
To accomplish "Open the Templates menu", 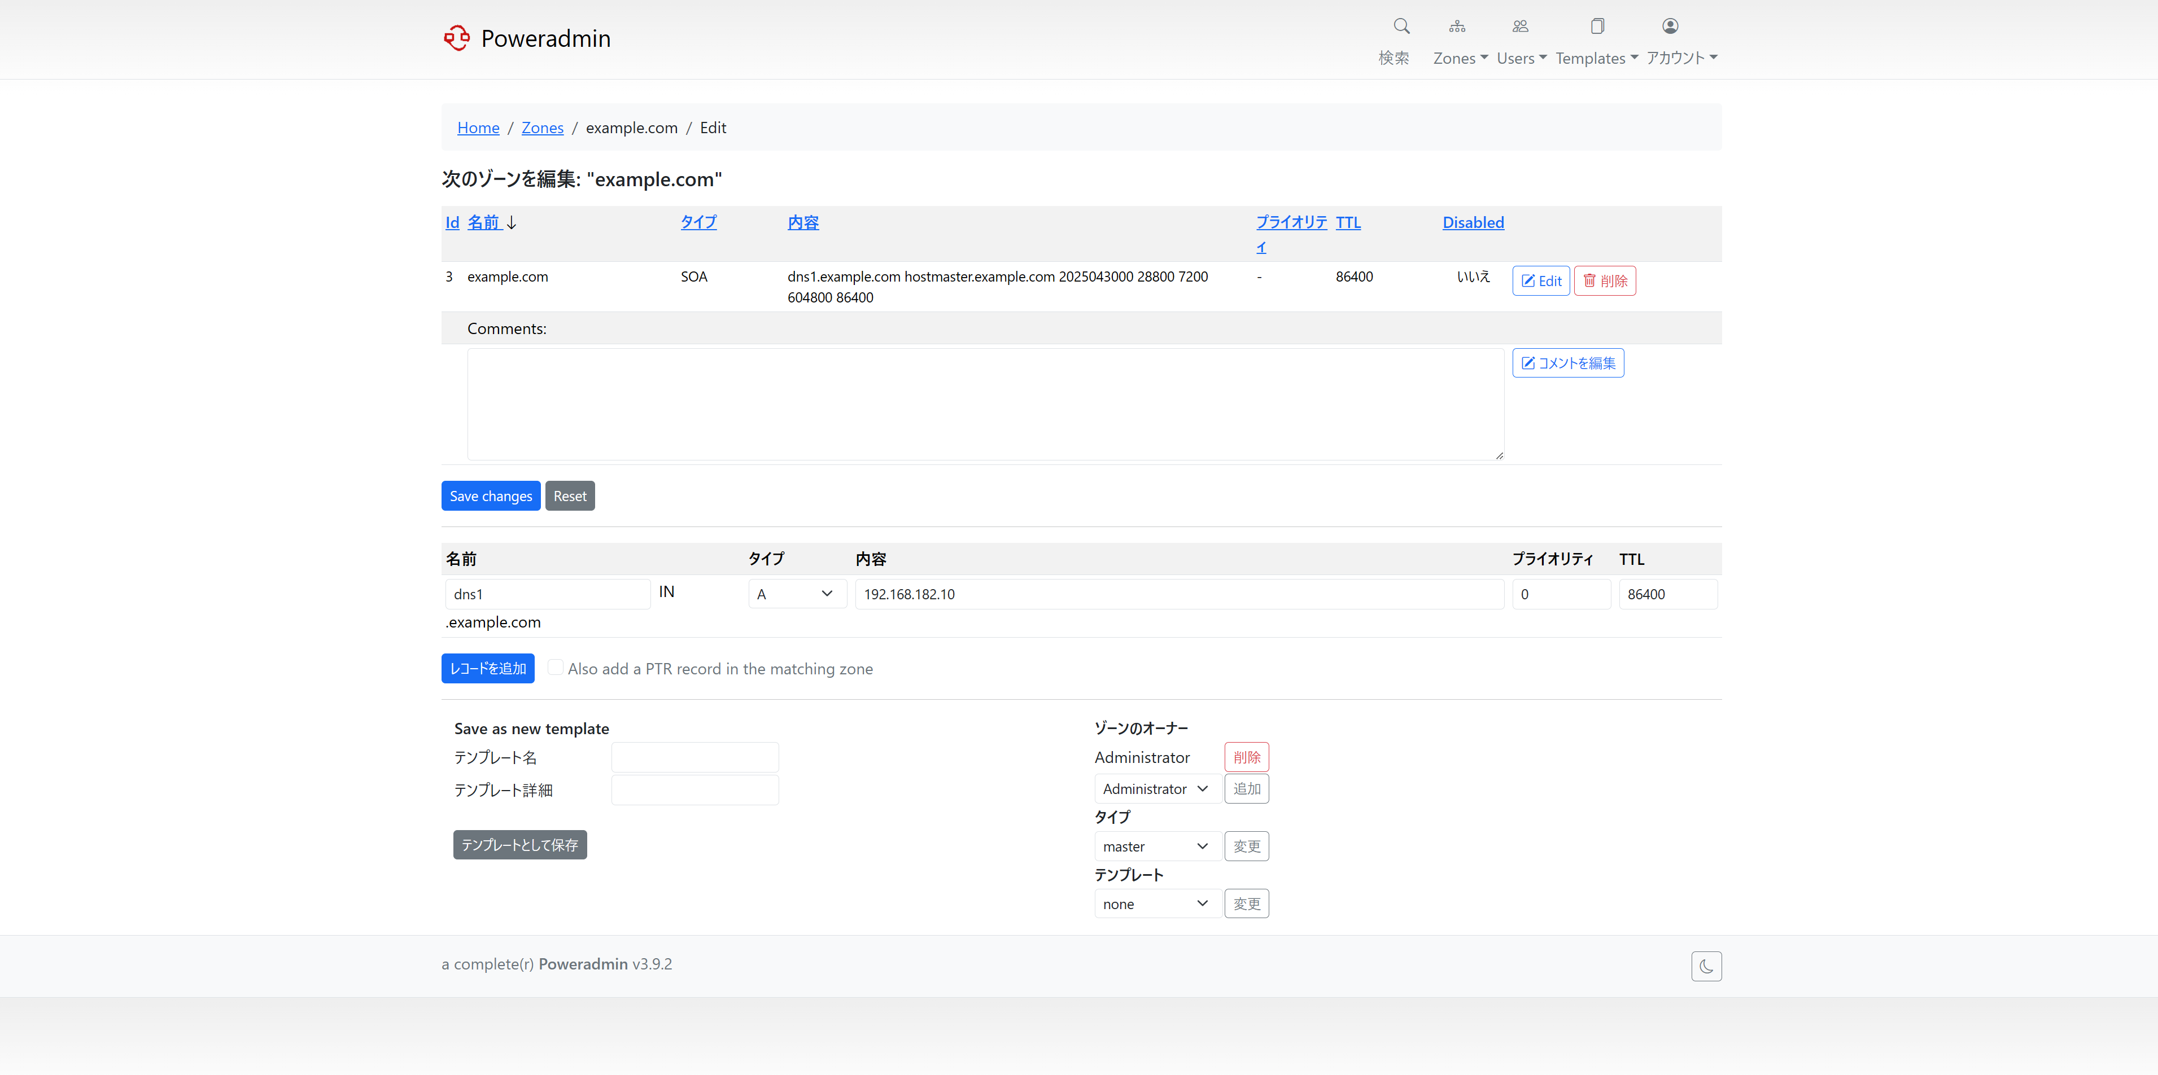I will (x=1596, y=58).
